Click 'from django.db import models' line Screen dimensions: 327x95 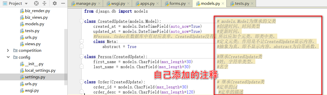tap(116, 11)
